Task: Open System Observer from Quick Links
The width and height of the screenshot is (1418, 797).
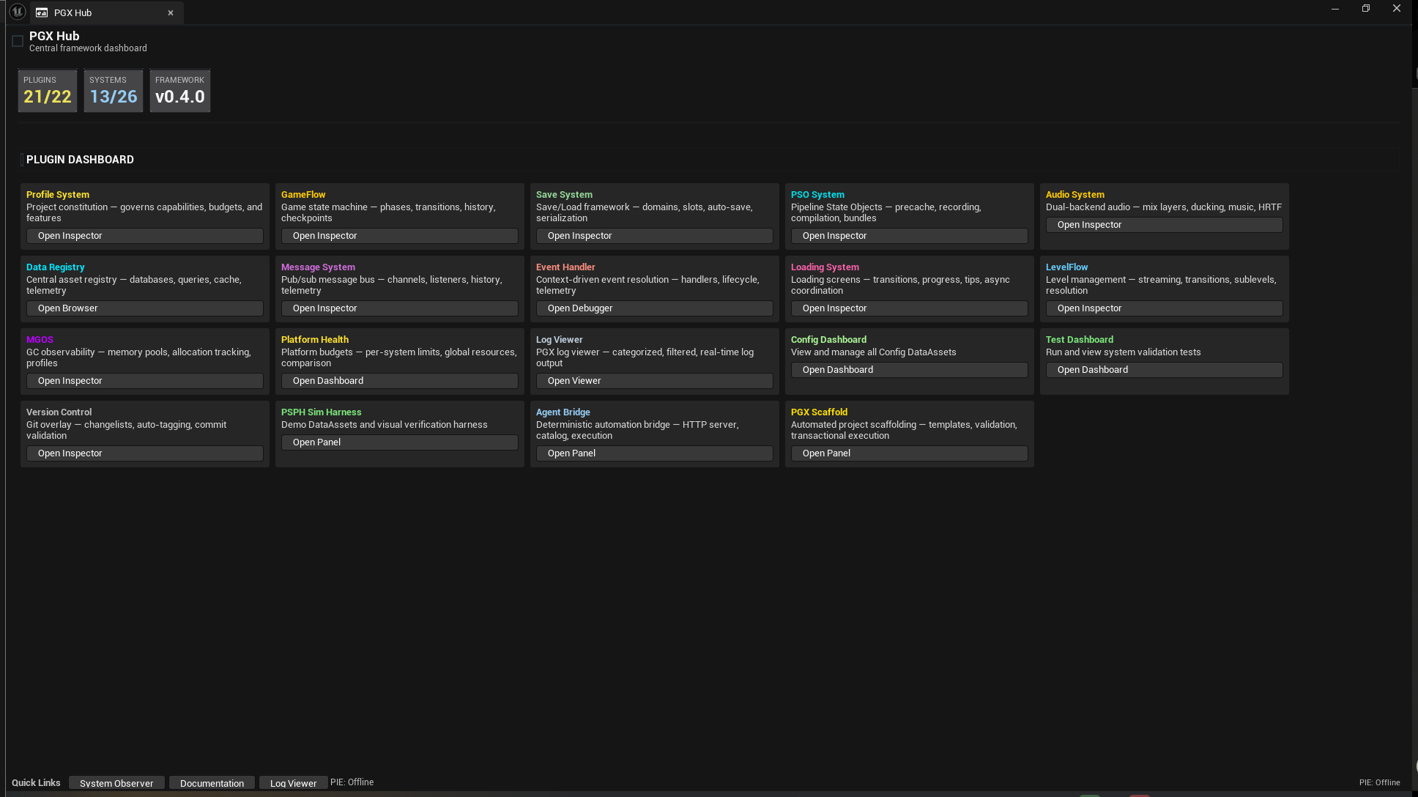Action: click(116, 782)
